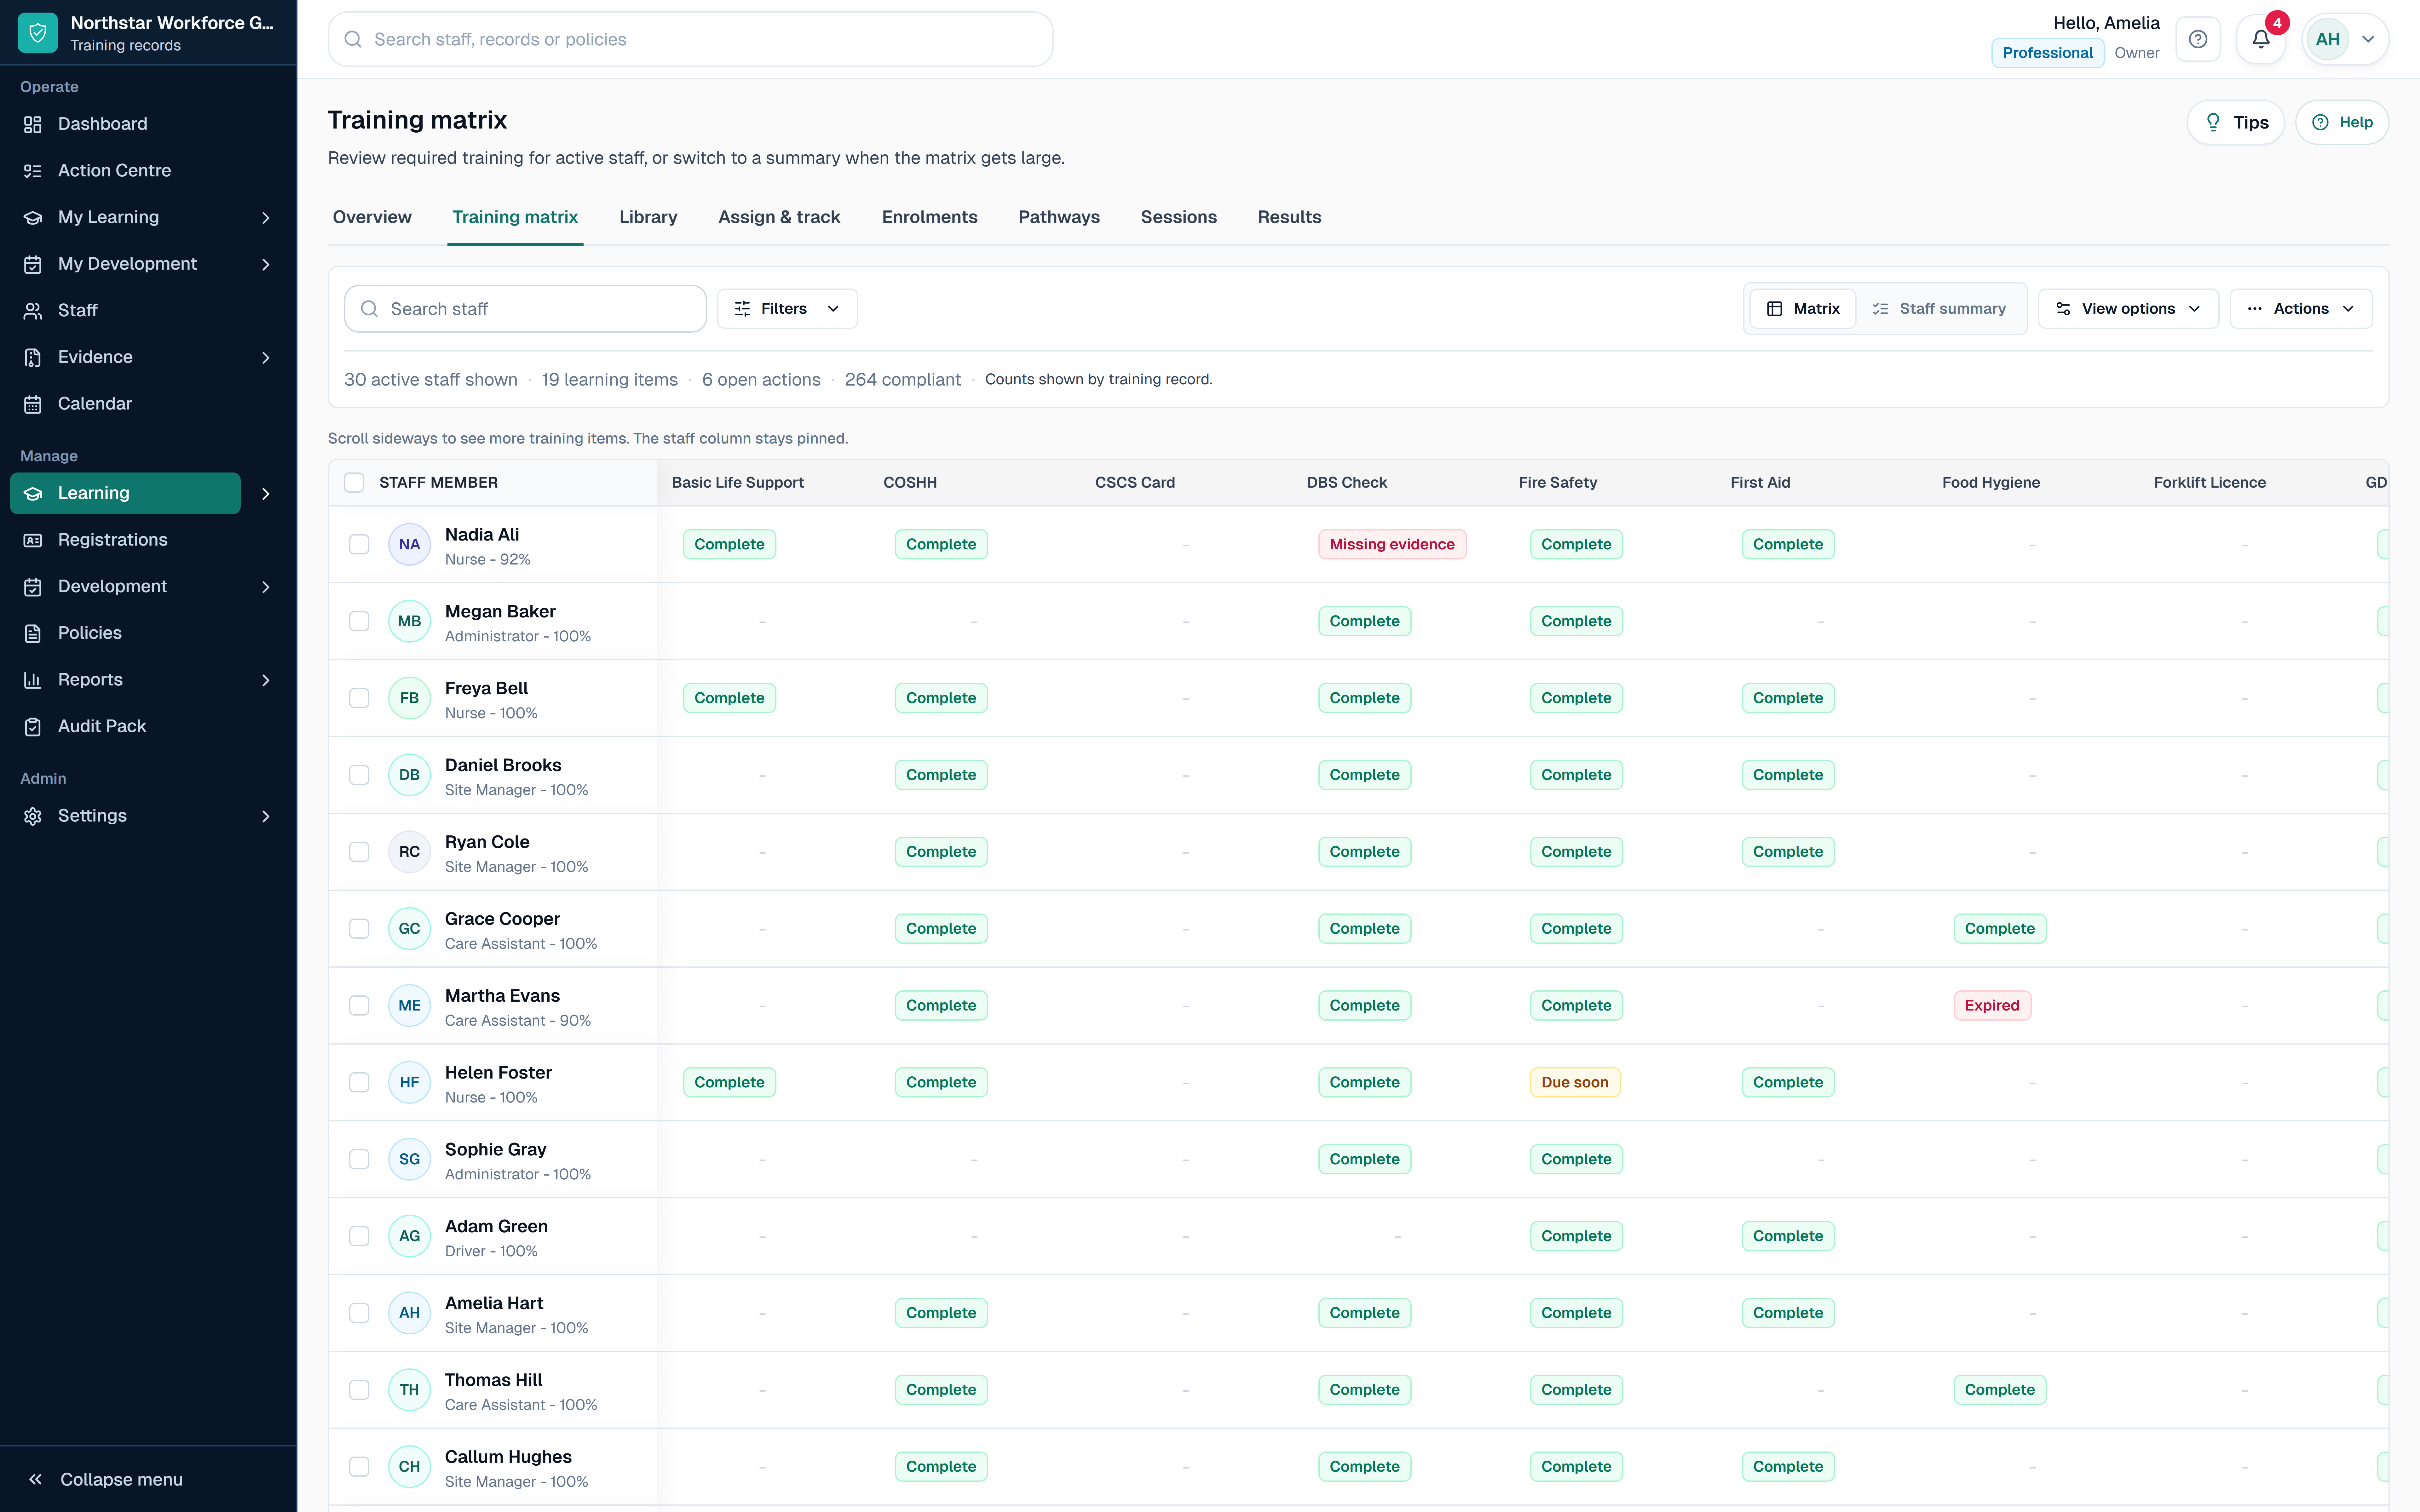The width and height of the screenshot is (2420, 1512).
Task: Expand the Development submenu under Manage
Action: (266, 587)
